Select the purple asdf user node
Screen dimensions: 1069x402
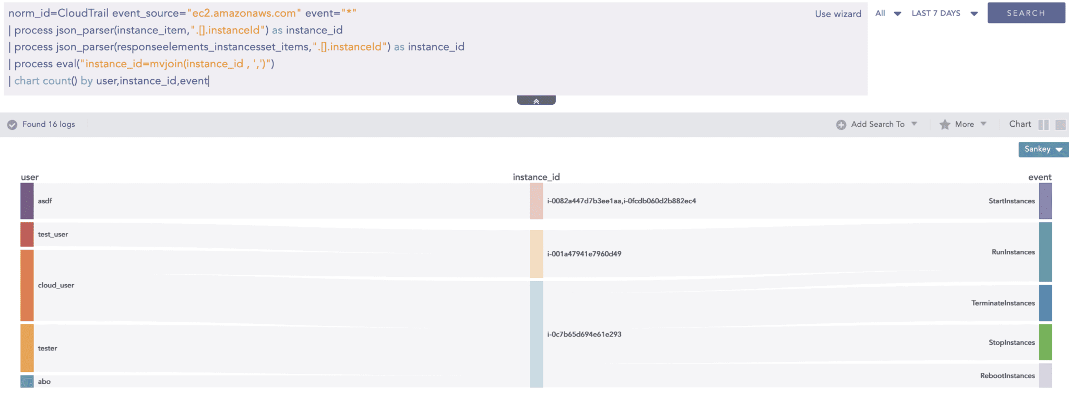point(27,201)
